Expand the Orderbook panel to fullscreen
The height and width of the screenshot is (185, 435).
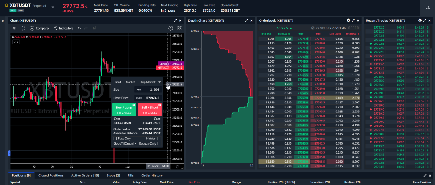coord(353,21)
